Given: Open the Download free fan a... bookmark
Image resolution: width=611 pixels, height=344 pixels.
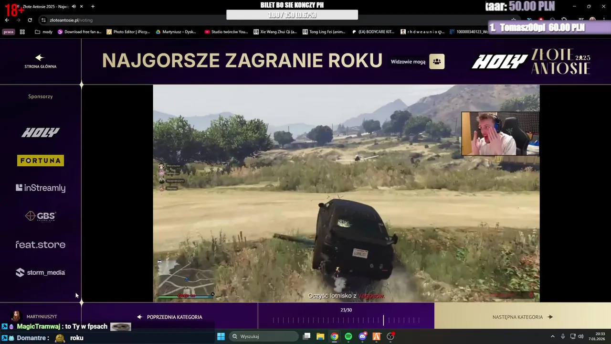Looking at the screenshot, I should [80, 32].
